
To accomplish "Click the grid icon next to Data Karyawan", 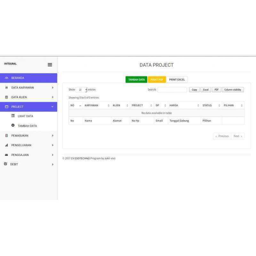I will pyautogui.click(x=7, y=87).
